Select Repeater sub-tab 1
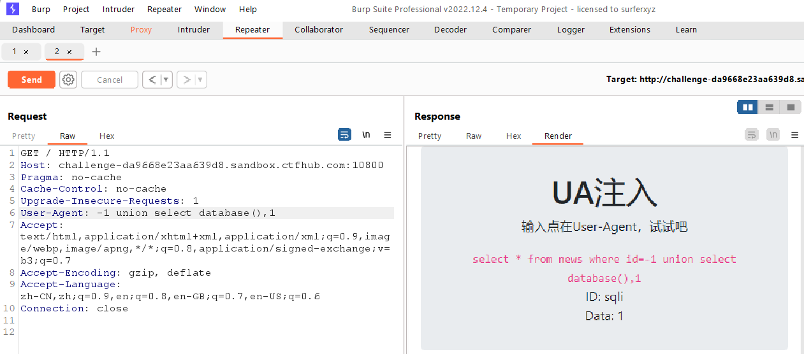 (x=14, y=52)
